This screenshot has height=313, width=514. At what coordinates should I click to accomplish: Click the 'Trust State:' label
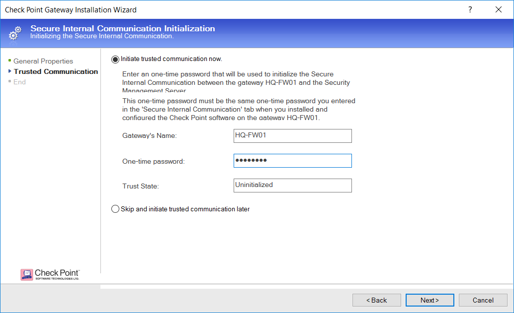point(141,186)
